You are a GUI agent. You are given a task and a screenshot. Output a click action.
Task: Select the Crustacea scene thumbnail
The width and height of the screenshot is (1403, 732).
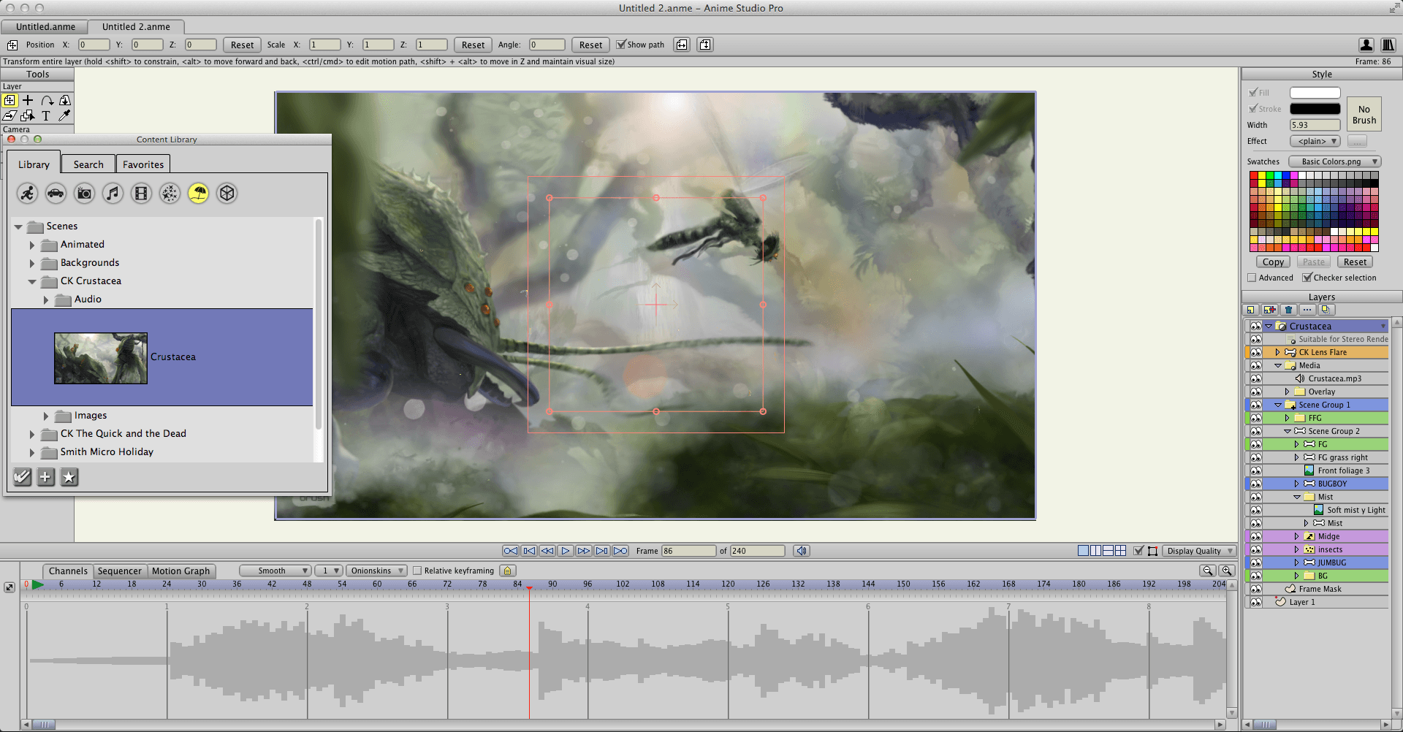click(101, 358)
